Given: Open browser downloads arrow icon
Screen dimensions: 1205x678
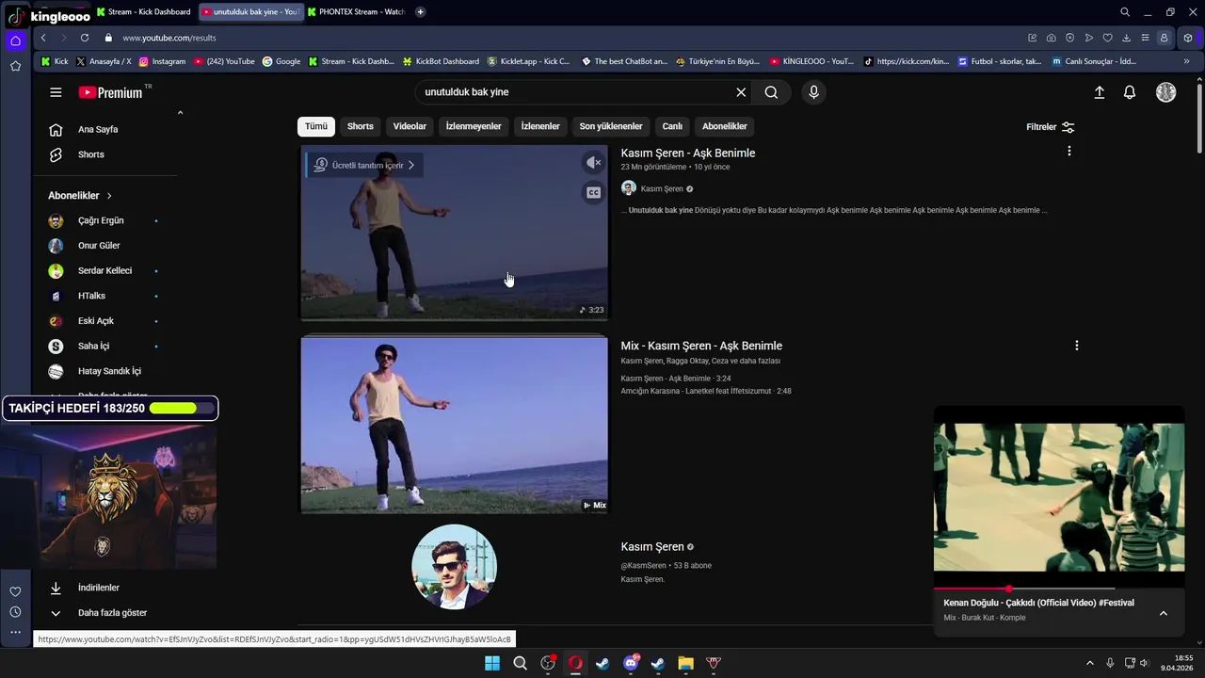Looking at the screenshot, I should tap(1126, 38).
